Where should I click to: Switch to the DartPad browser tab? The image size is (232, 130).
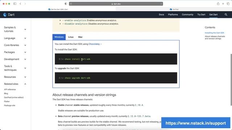click(174, 9)
